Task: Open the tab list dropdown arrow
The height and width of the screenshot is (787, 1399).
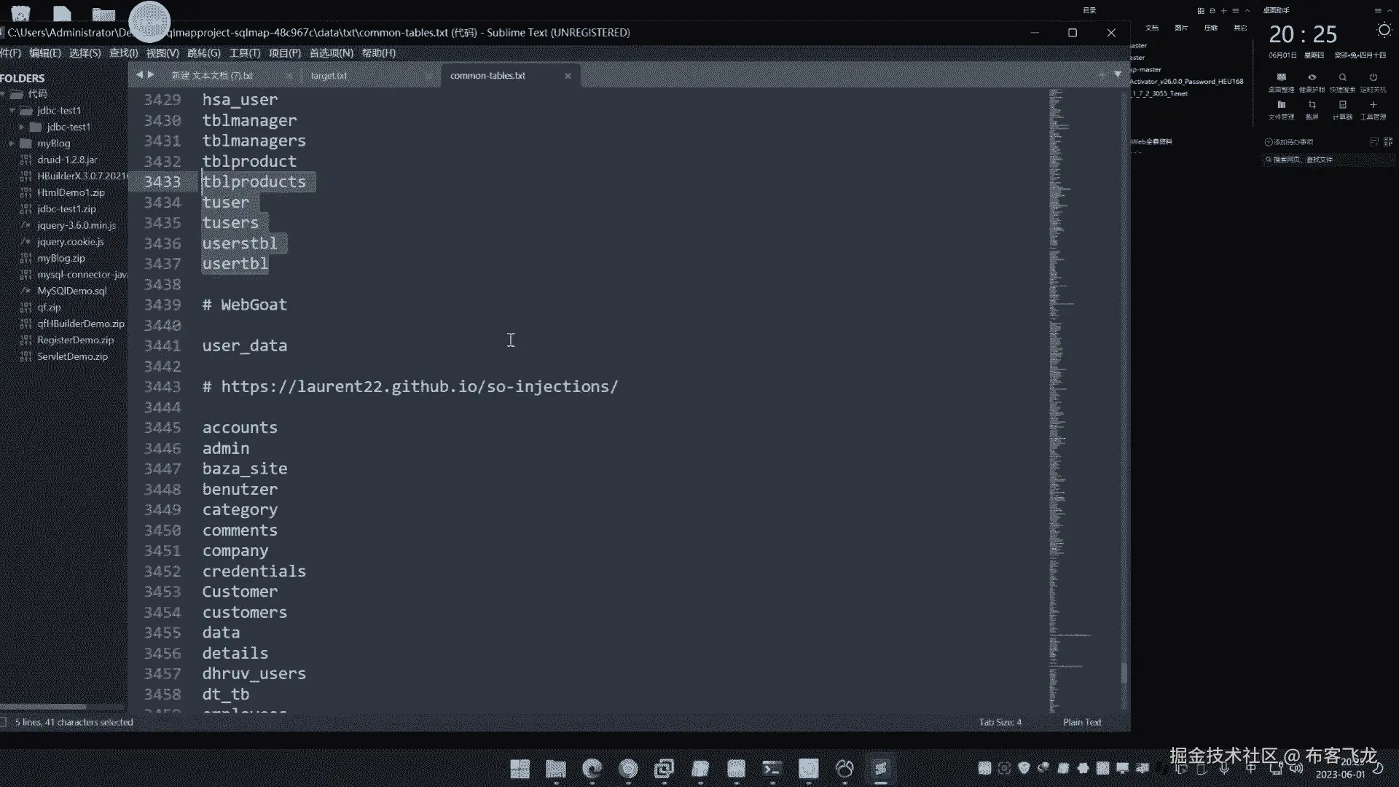Action: 1118,74
